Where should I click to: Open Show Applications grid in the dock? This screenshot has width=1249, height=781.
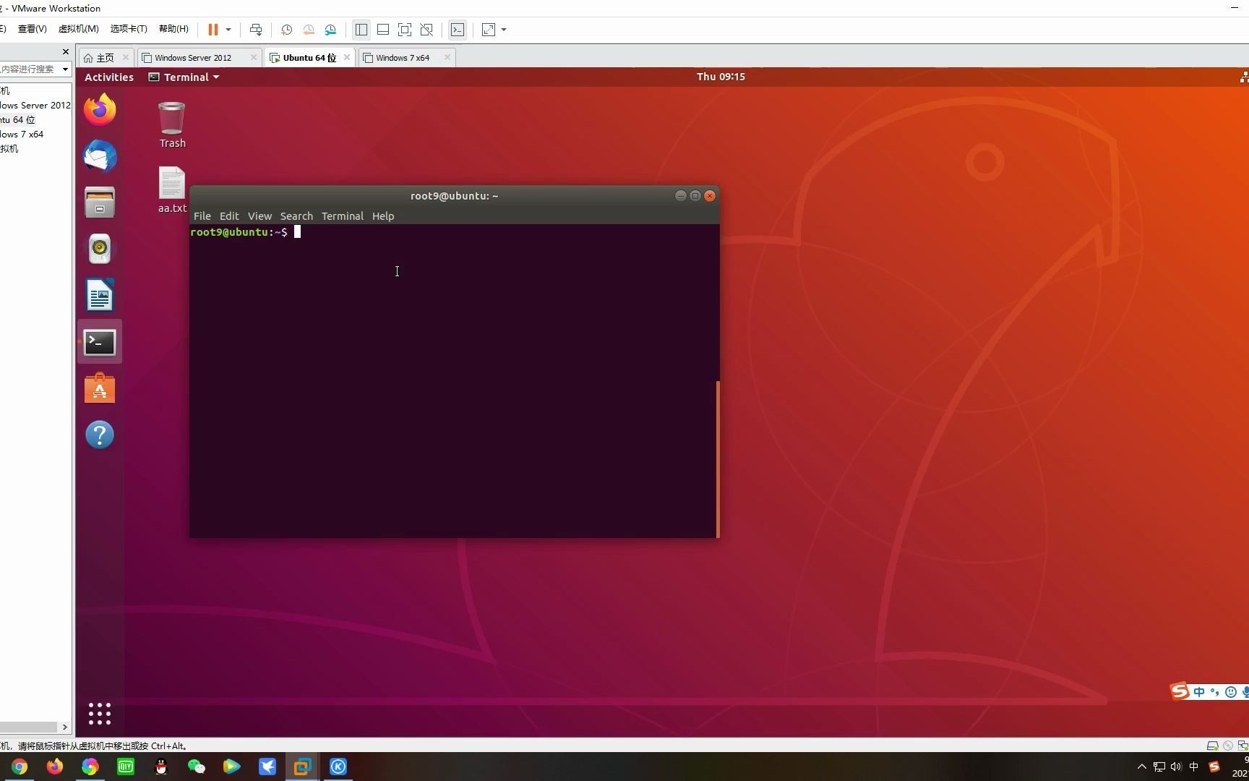coord(99,714)
